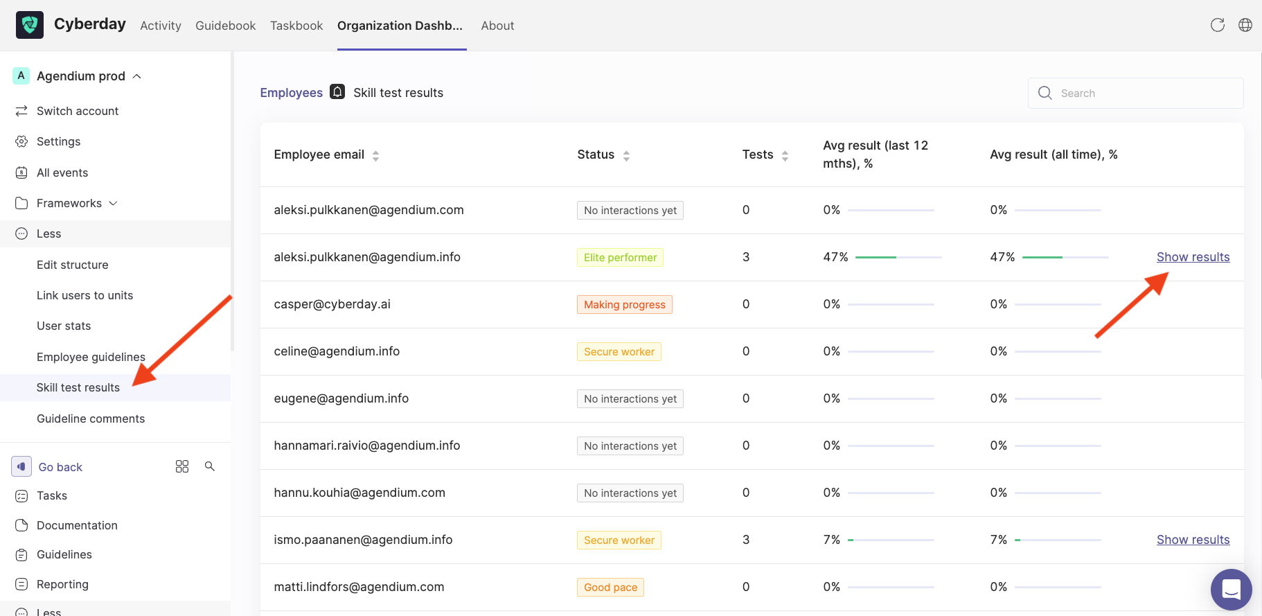The height and width of the screenshot is (616, 1262).
Task: Click the magnifier icon in Search field
Action: pyautogui.click(x=1045, y=93)
